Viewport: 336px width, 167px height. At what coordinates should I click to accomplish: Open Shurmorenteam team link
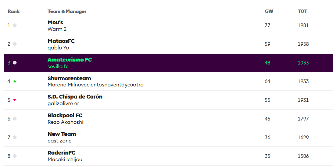69,78
